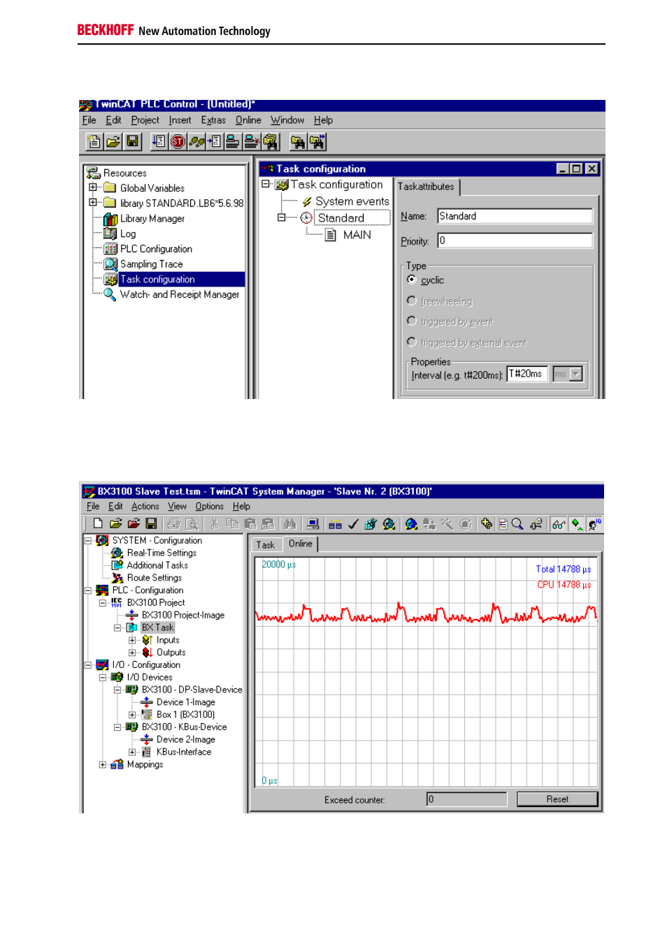This screenshot has width=667, height=944.
Task: Click New file icon in PLC Control toolbar
Action: coord(94,142)
